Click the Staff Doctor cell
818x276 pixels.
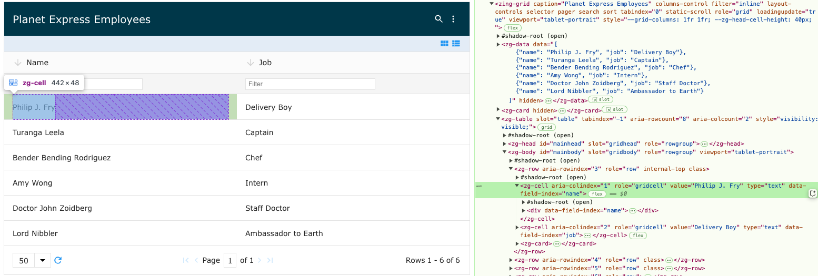[x=353, y=208]
